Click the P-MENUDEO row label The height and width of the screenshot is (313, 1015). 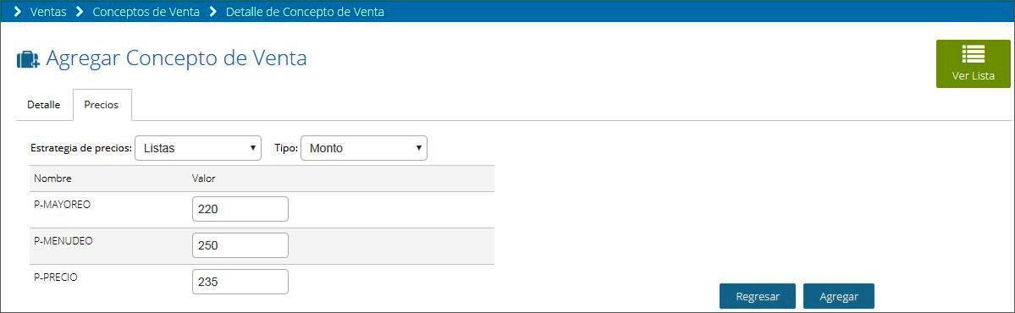(63, 240)
